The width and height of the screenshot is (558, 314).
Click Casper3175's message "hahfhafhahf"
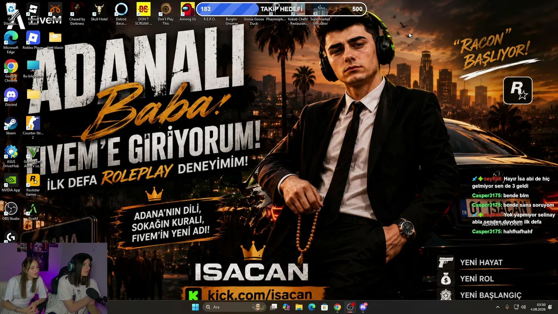click(502, 232)
